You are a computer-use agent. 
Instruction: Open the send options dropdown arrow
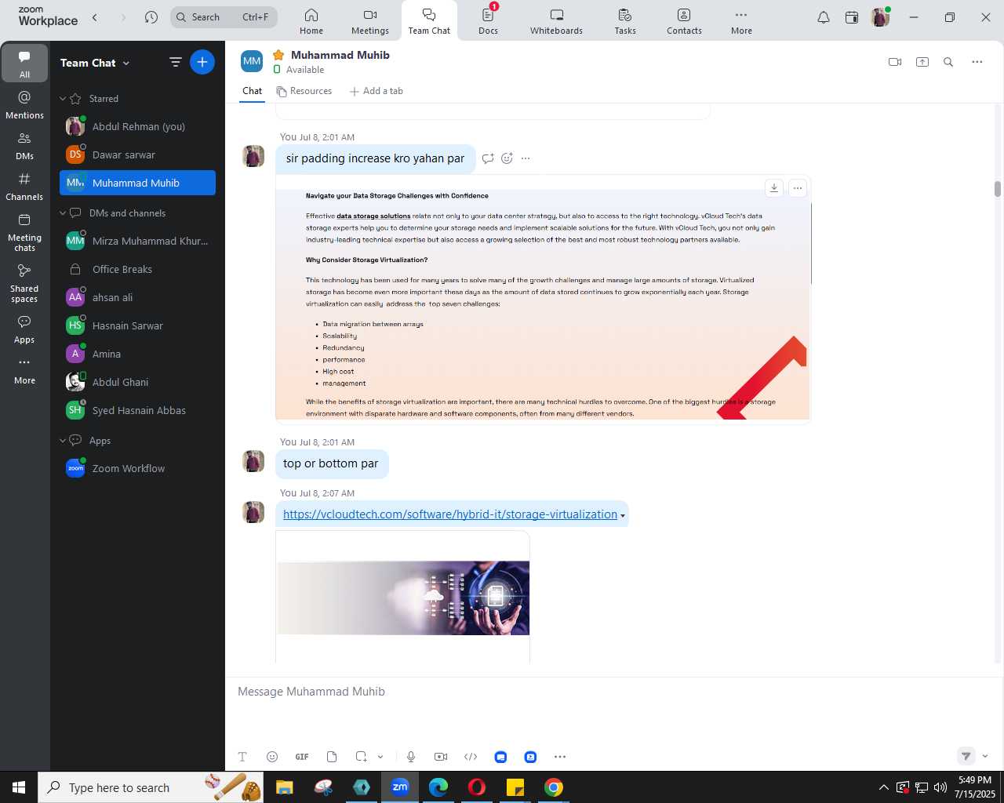[985, 756]
